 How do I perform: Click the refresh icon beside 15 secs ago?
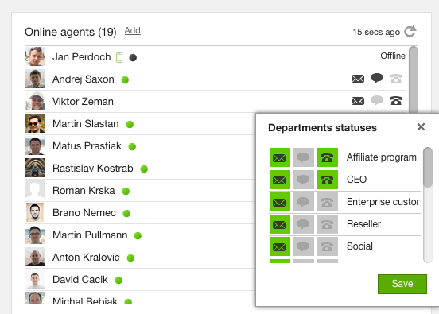coord(410,32)
